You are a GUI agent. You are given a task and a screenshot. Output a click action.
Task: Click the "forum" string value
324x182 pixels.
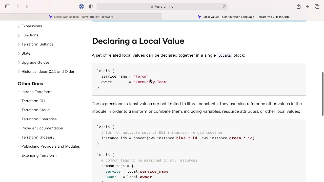[x=141, y=76]
